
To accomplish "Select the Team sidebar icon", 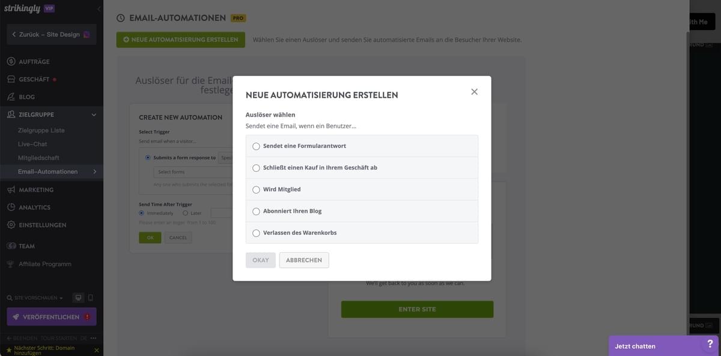I will pos(11,246).
